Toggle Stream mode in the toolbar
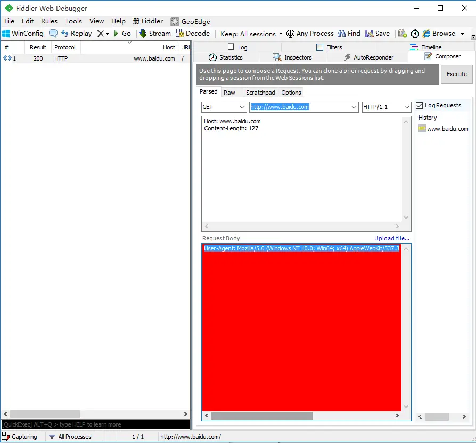476x443 pixels. (155, 34)
